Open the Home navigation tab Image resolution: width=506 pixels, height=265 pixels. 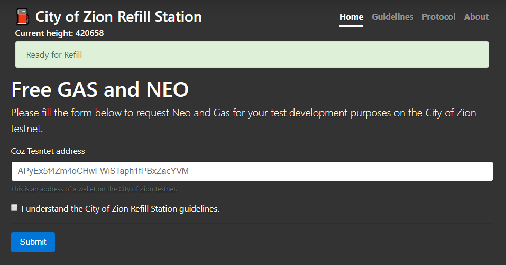coord(351,17)
